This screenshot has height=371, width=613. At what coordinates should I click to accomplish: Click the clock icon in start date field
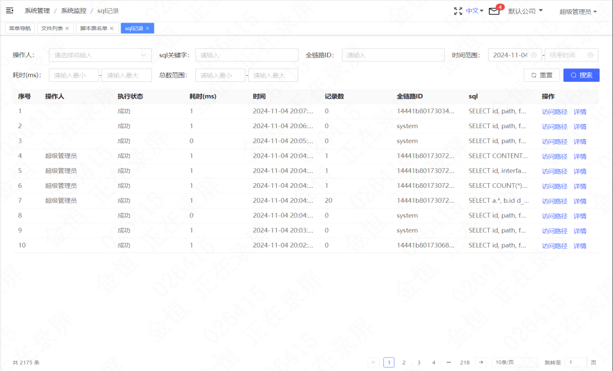534,55
